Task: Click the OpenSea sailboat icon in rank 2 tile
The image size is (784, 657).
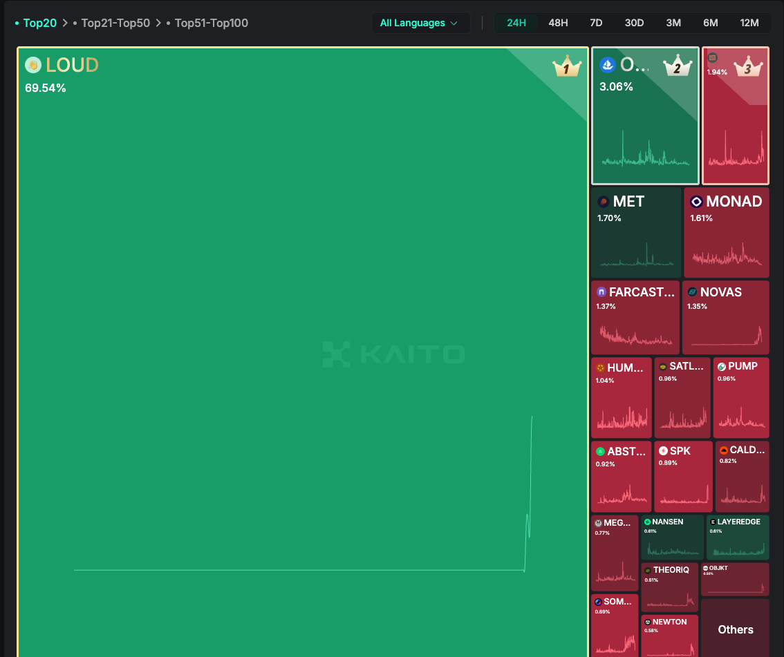Action: [608, 65]
